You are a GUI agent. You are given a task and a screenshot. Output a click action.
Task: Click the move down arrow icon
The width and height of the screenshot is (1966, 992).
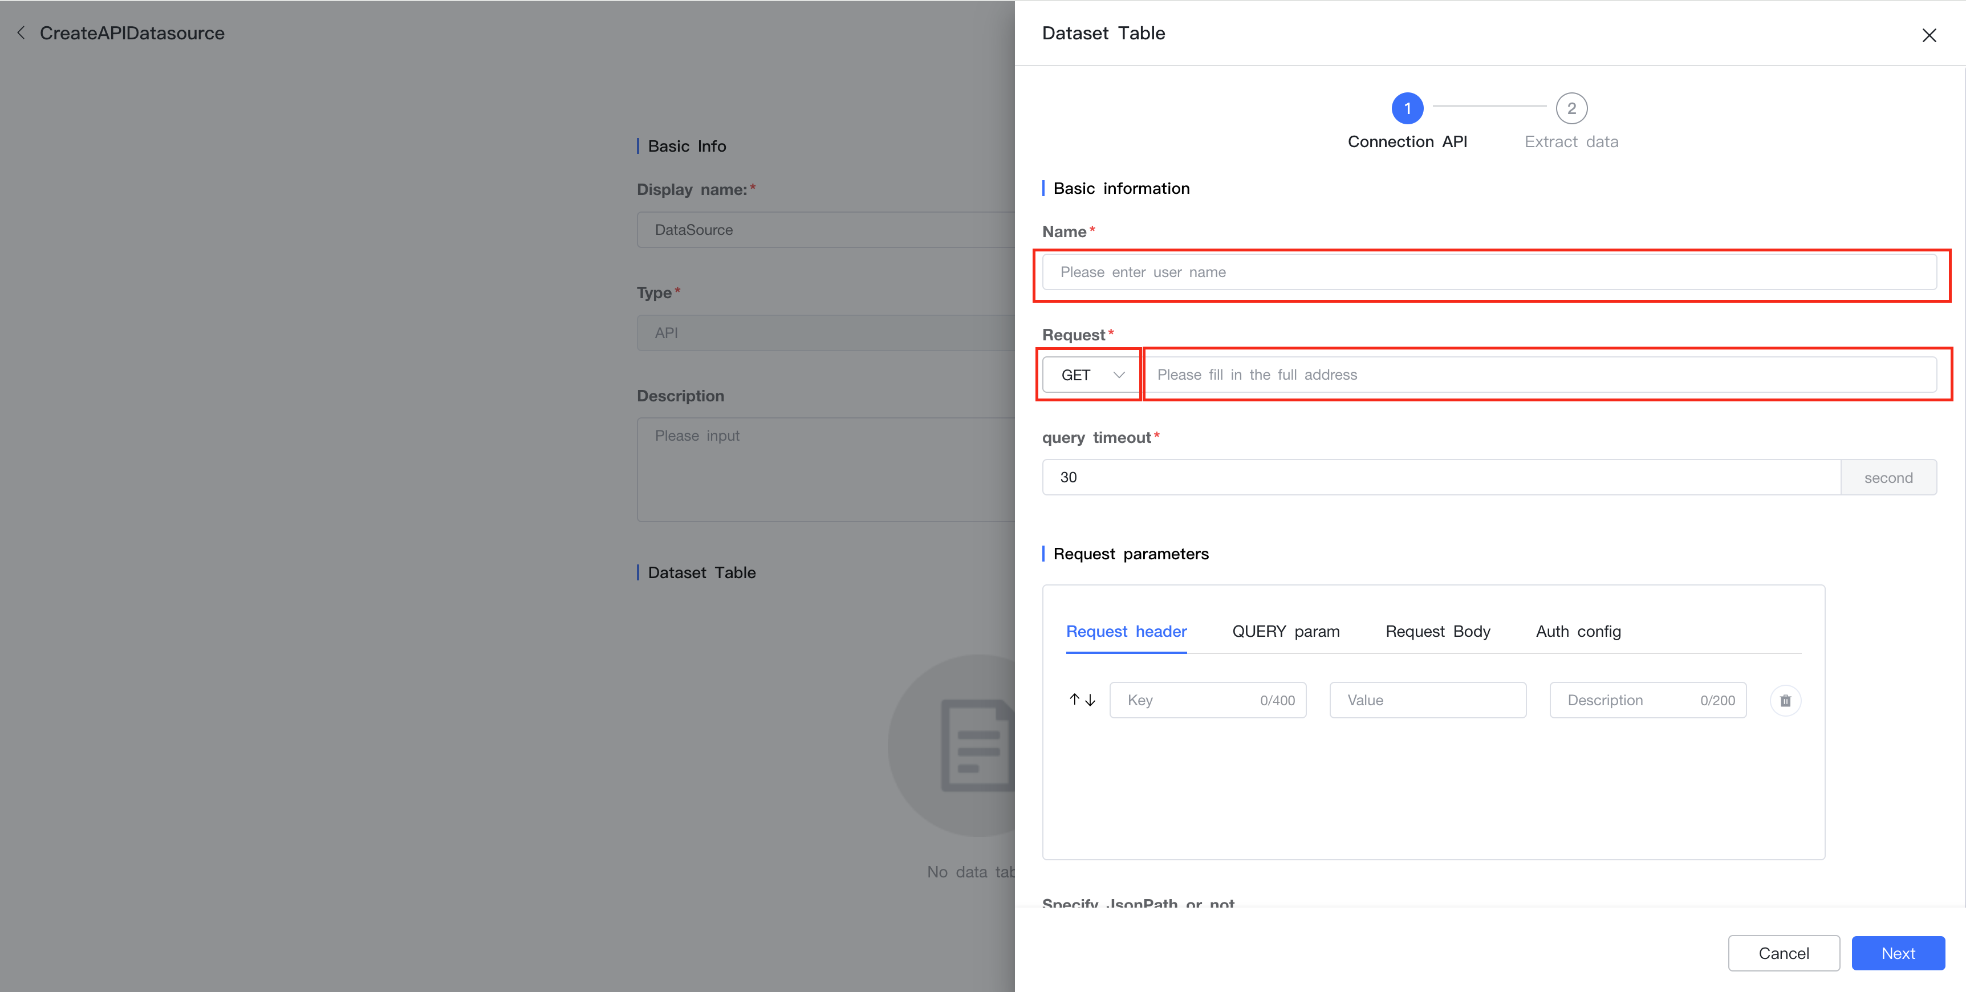pos(1091,700)
